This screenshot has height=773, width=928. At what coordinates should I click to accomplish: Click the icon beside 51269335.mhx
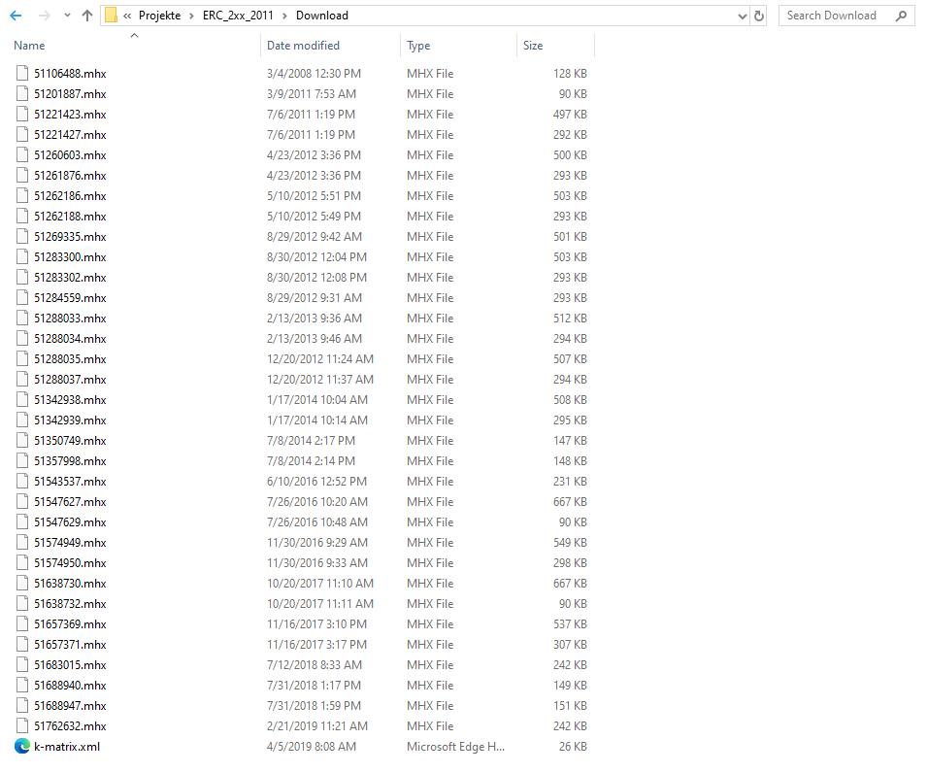coord(22,237)
